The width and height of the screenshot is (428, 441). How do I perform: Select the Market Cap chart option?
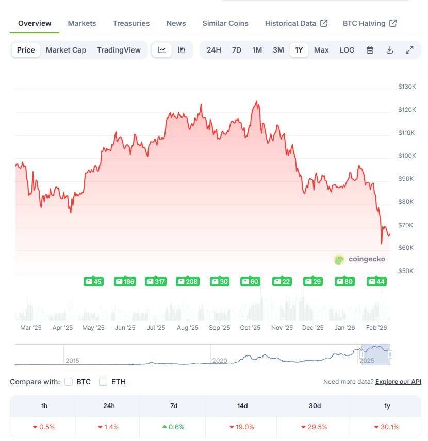click(66, 50)
